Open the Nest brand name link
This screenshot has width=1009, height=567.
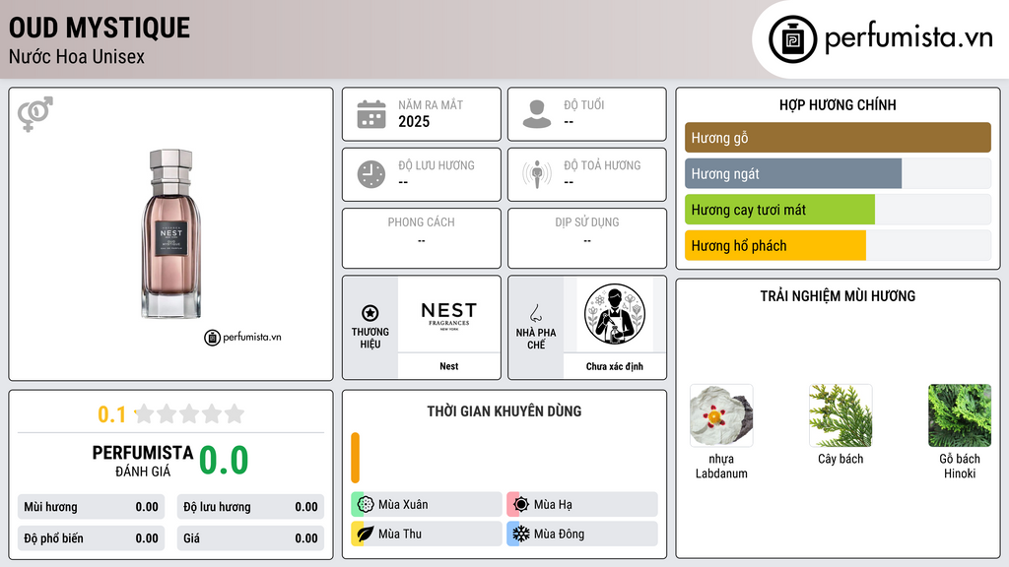449,366
